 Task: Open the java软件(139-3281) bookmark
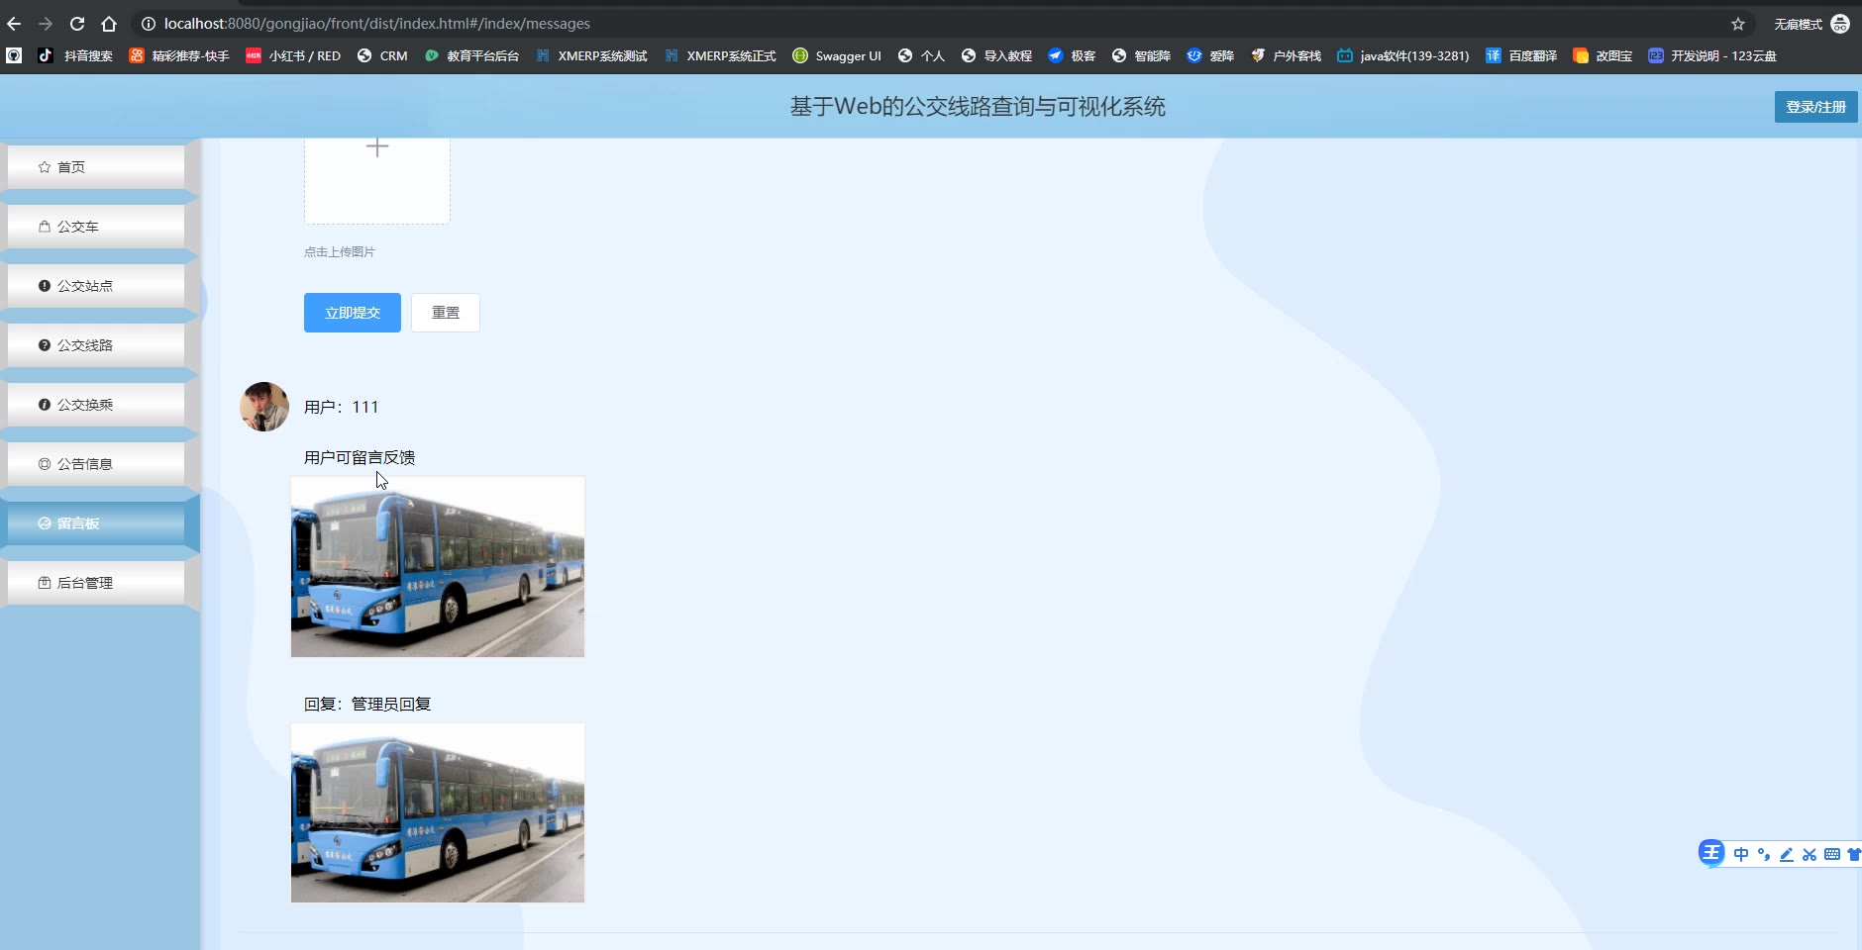click(1403, 55)
